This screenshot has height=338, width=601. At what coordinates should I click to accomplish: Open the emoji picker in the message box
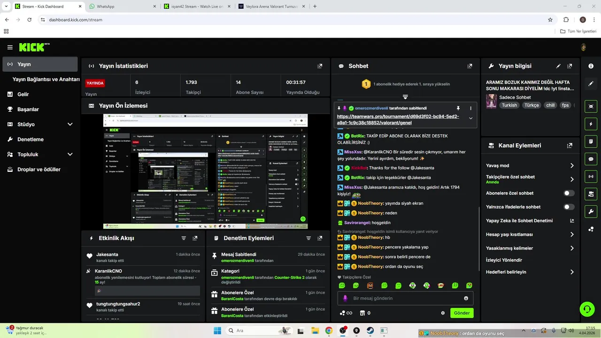coord(466,298)
